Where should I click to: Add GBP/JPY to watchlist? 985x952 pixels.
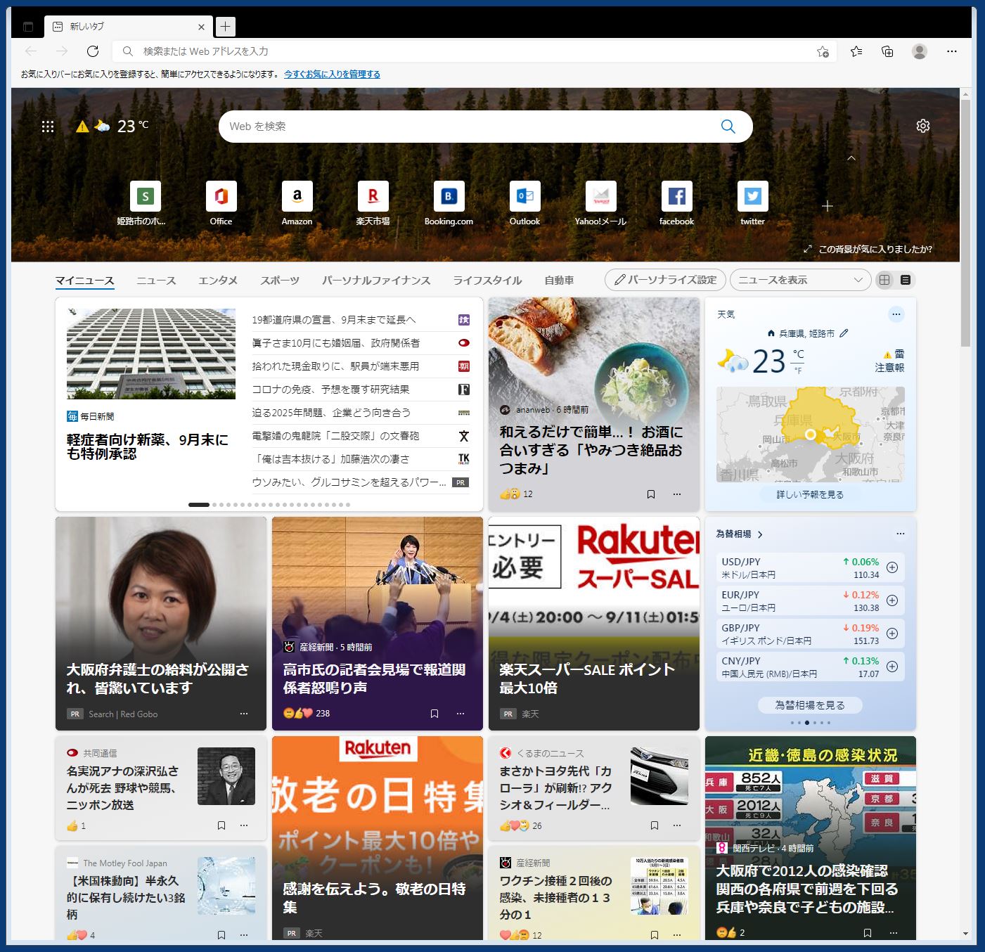click(892, 633)
